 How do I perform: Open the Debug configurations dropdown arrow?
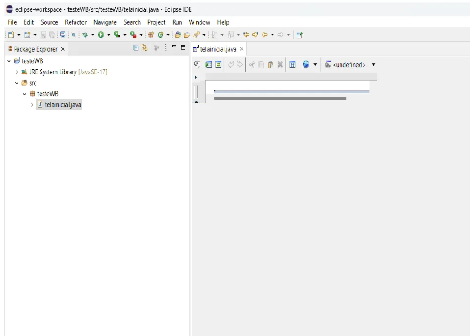pos(92,35)
